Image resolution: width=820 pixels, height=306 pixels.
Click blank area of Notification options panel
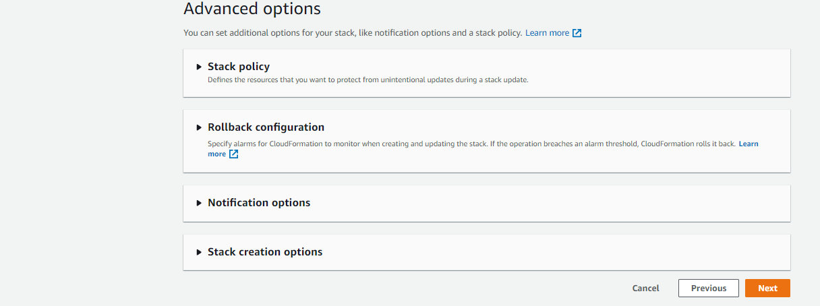pyautogui.click(x=539, y=203)
